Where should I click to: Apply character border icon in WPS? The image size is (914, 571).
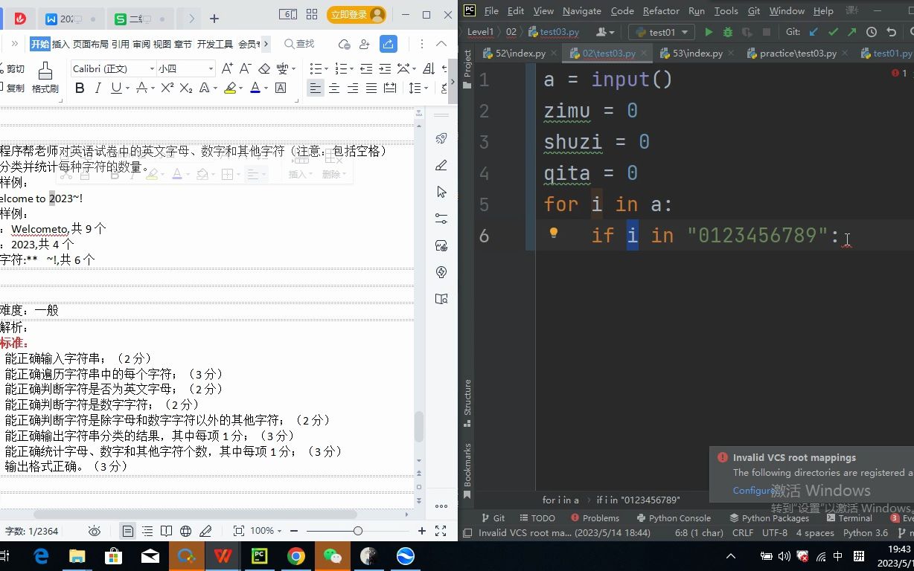[x=281, y=88]
